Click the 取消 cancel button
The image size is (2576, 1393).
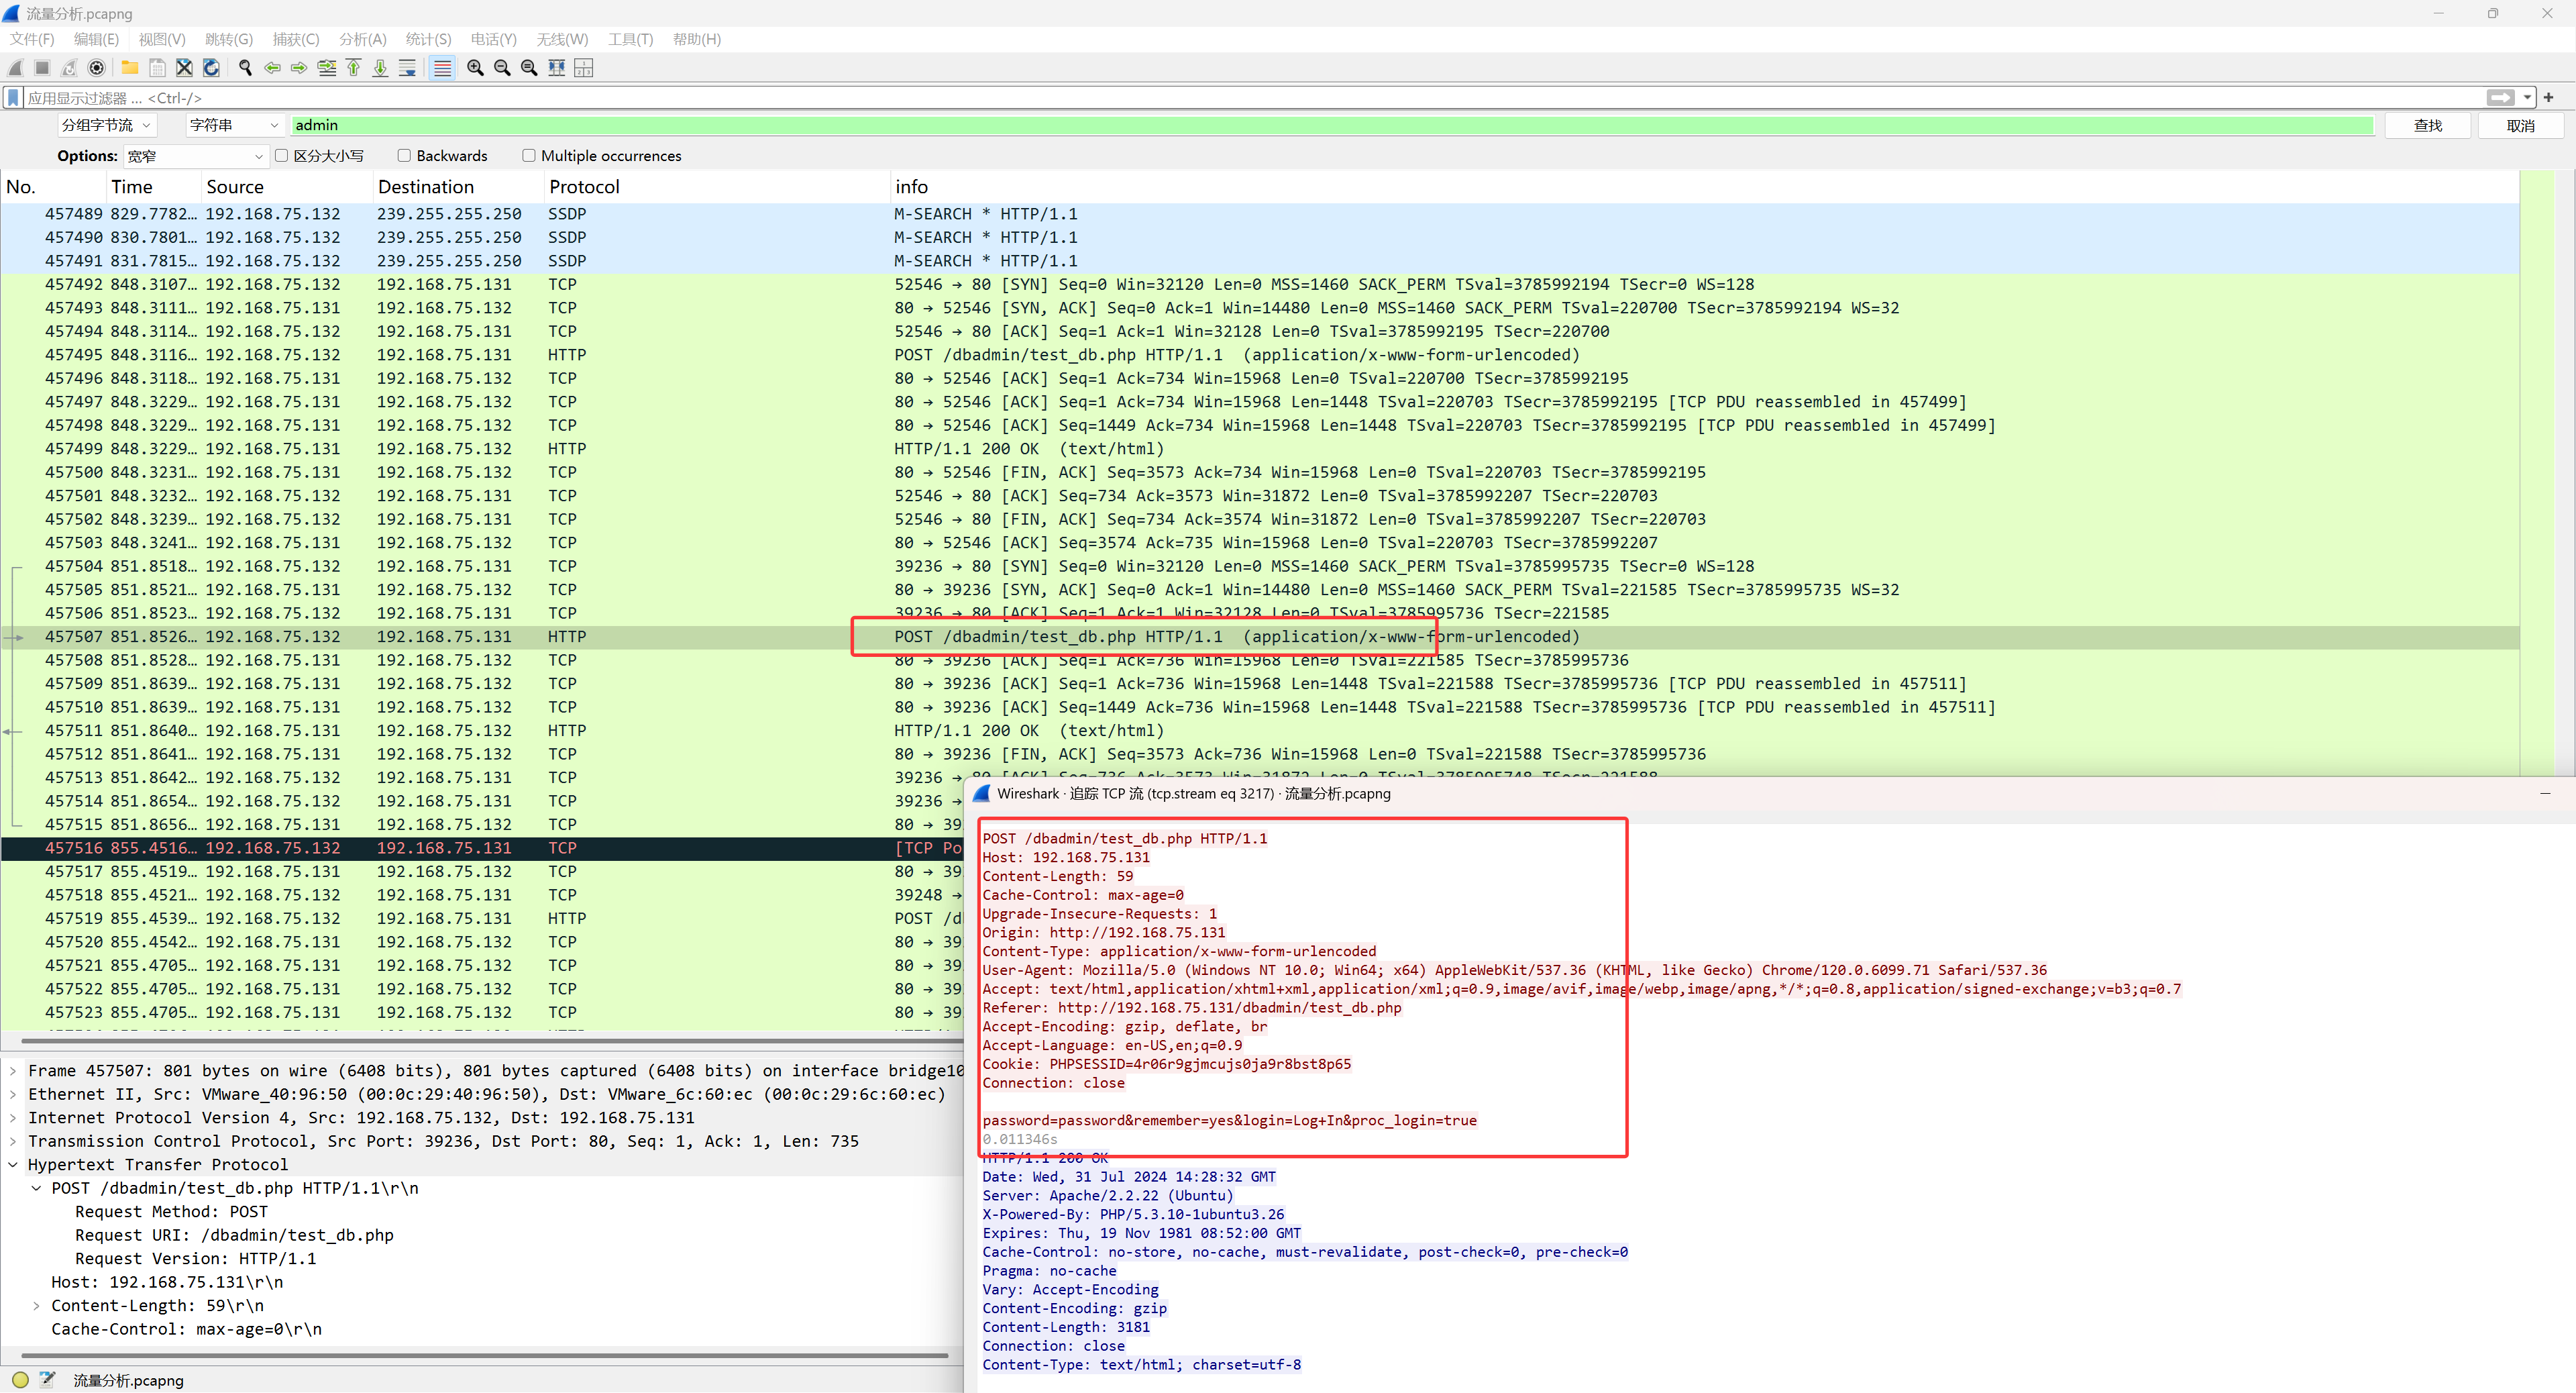[2520, 125]
